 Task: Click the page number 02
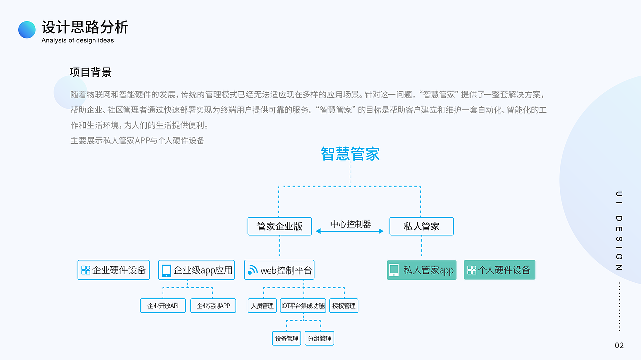[x=619, y=345]
